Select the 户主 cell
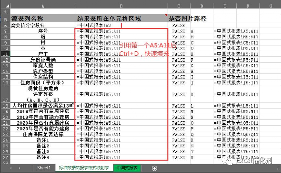281x173 pixels. coord(43,54)
